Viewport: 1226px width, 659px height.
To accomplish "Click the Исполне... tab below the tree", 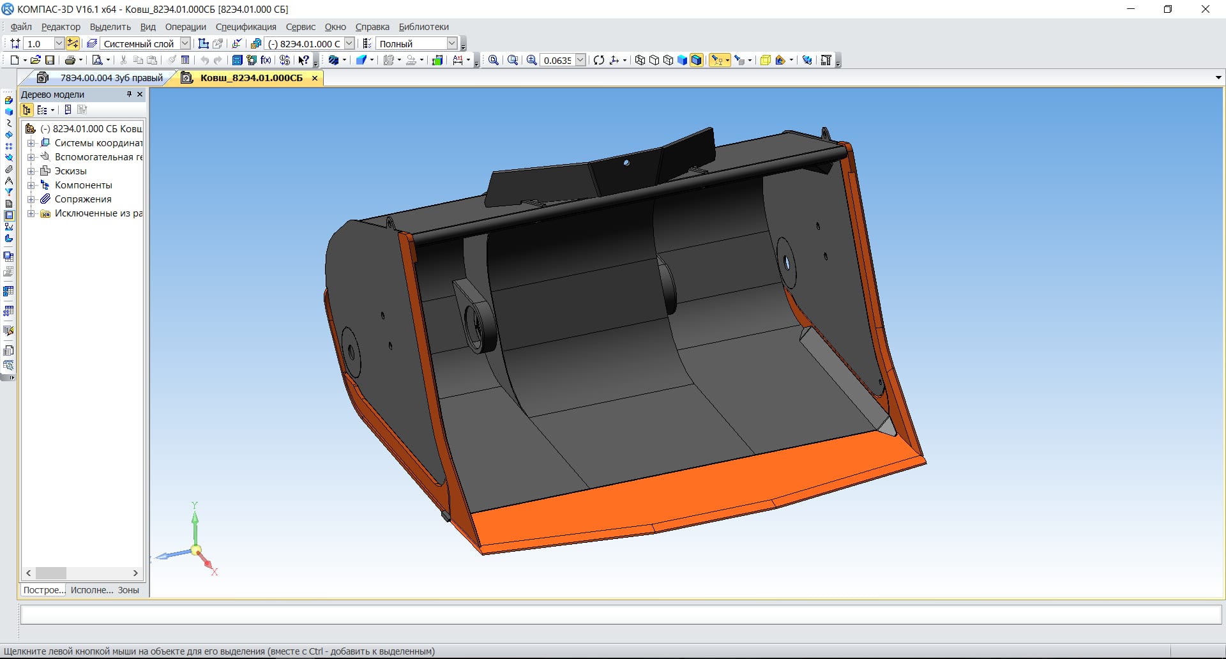I will pyautogui.click(x=91, y=590).
